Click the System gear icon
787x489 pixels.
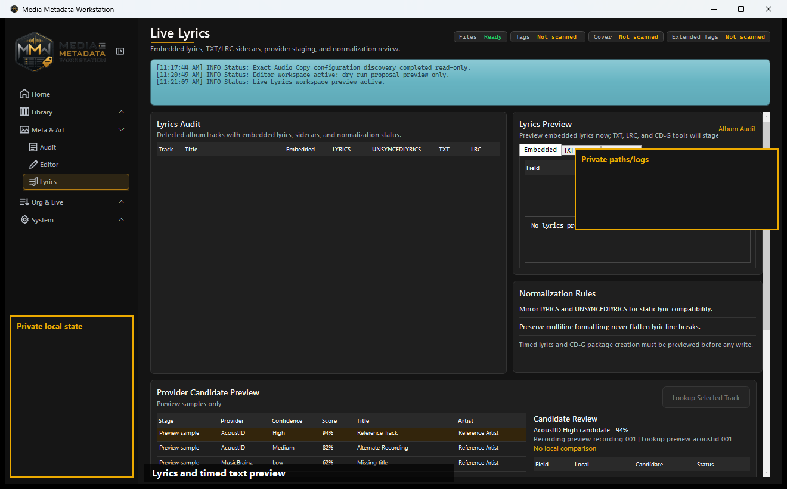point(24,220)
